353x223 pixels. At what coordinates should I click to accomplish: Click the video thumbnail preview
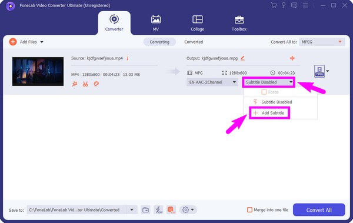38,71
